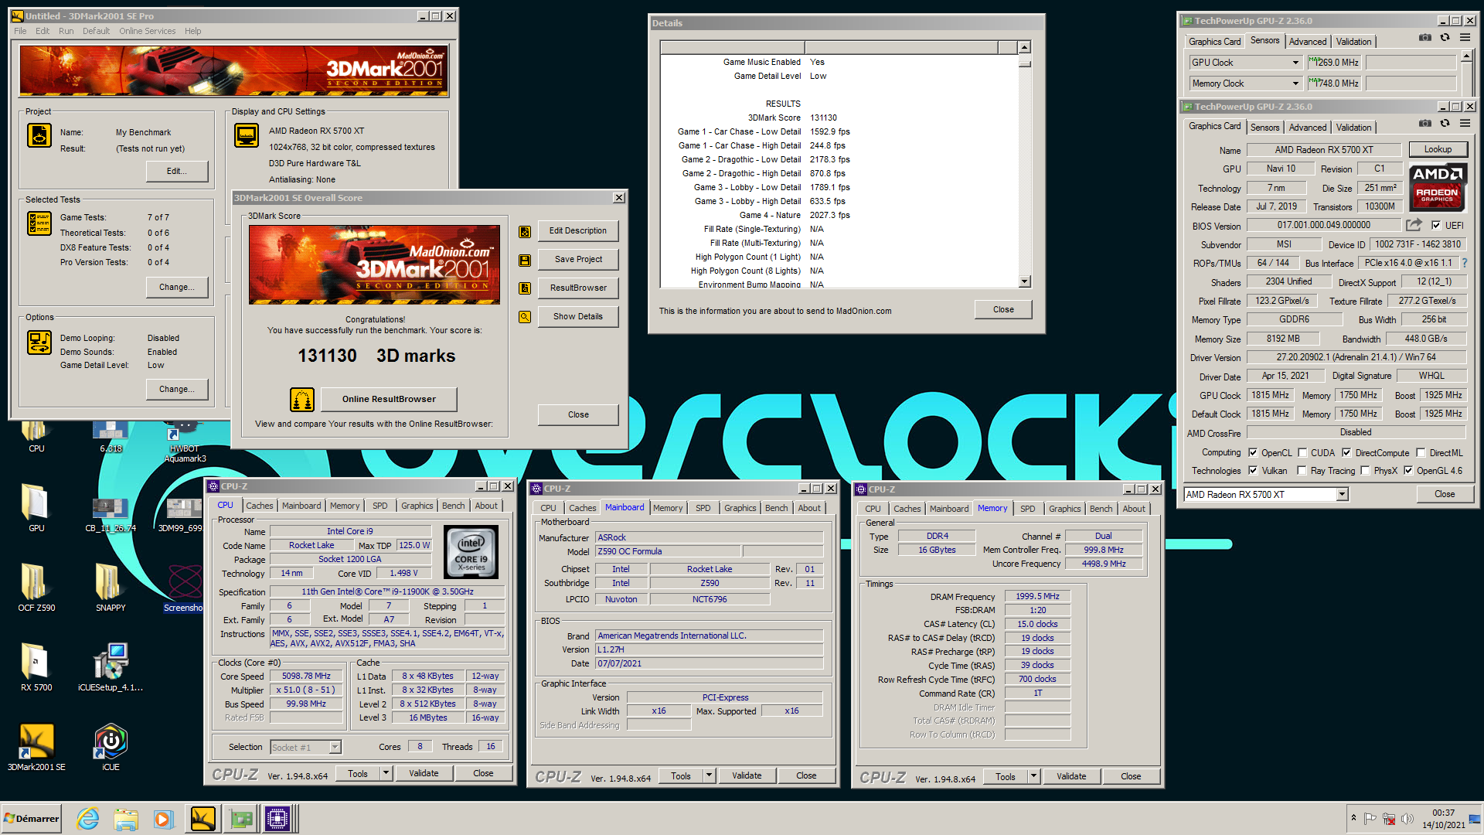
Task: Click the Online ResultBrowser button
Action: (389, 399)
